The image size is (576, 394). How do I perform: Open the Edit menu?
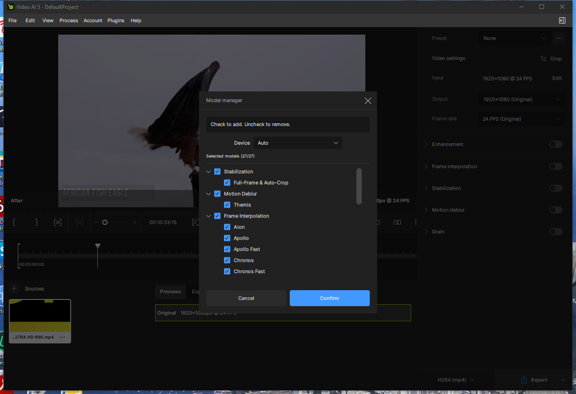(x=30, y=20)
